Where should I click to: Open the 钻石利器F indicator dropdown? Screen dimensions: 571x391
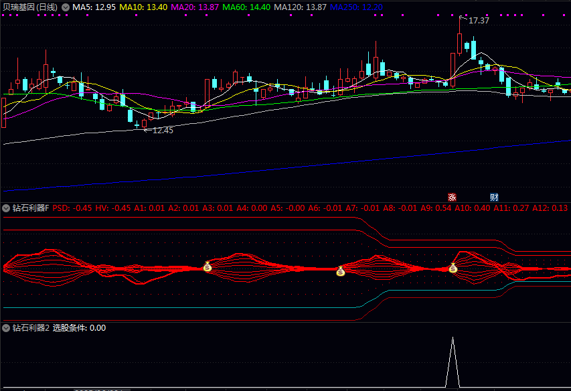pyautogui.click(x=7, y=208)
